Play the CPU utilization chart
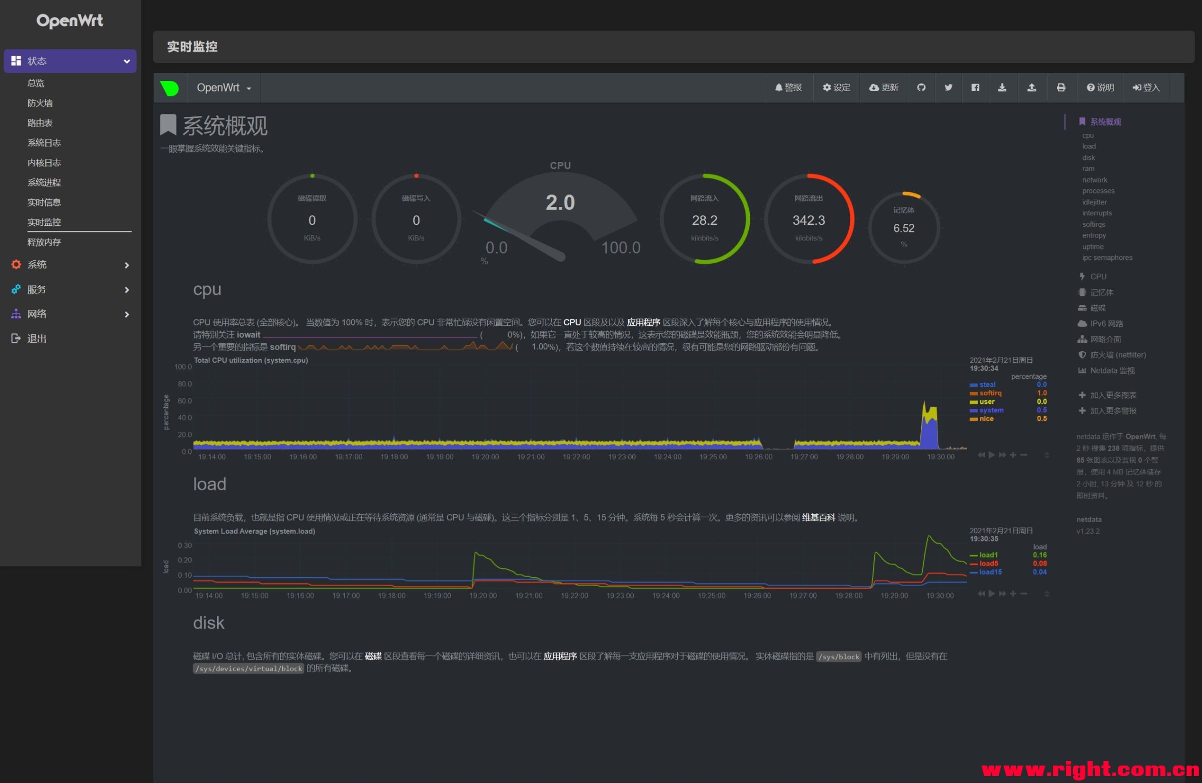 (x=991, y=455)
